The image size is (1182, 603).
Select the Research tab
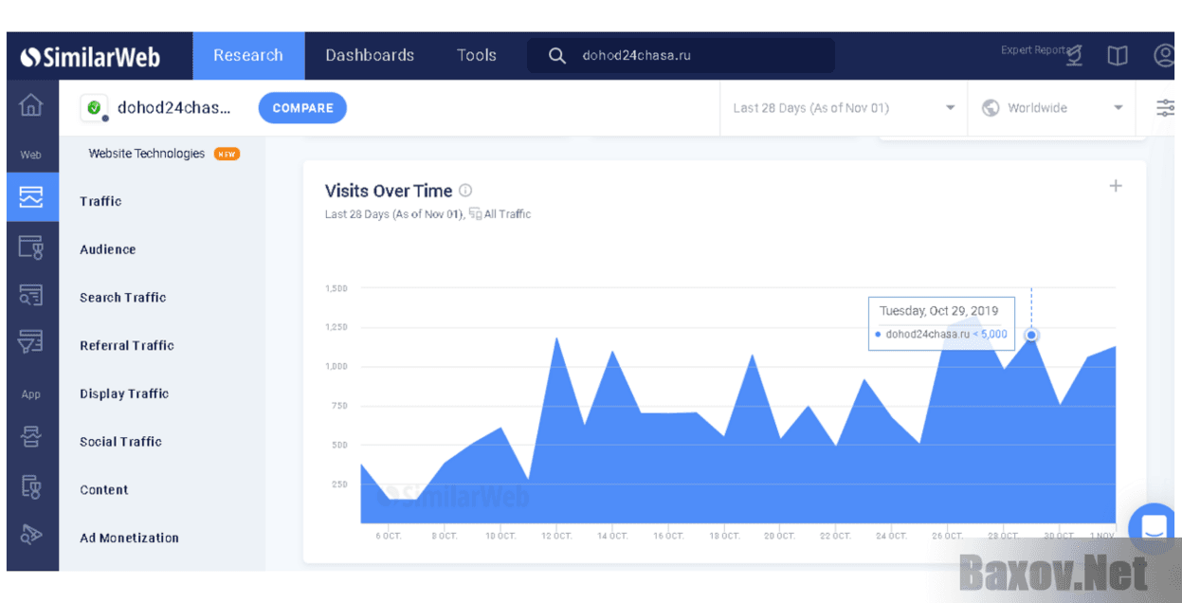tap(248, 56)
